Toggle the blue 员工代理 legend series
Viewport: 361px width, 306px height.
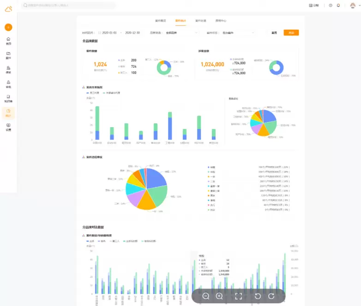89,93
